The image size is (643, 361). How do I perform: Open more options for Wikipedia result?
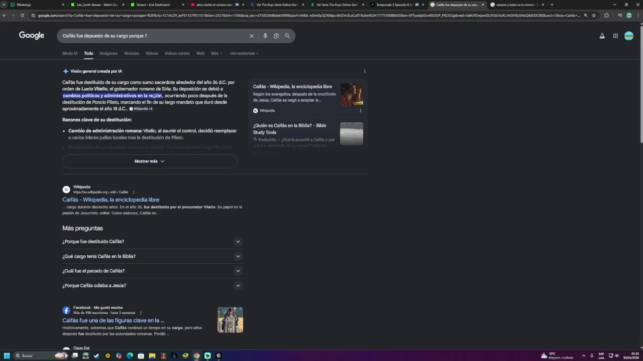pos(134,192)
